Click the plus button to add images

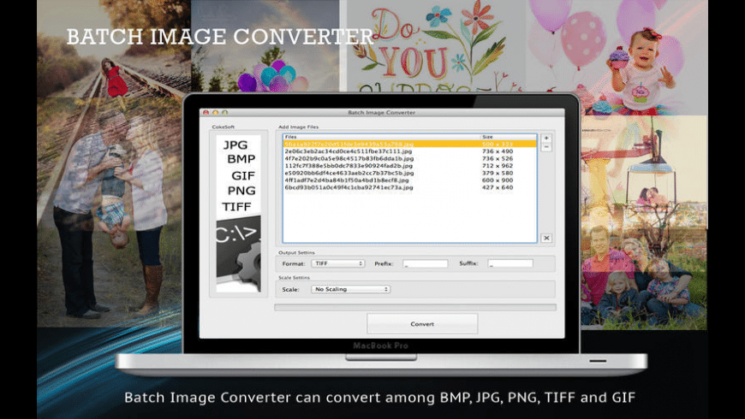pos(546,138)
